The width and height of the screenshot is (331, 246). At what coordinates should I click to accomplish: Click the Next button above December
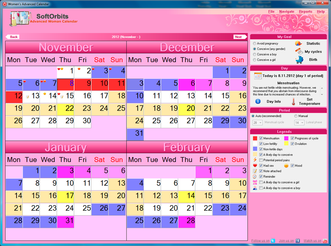[240, 37]
